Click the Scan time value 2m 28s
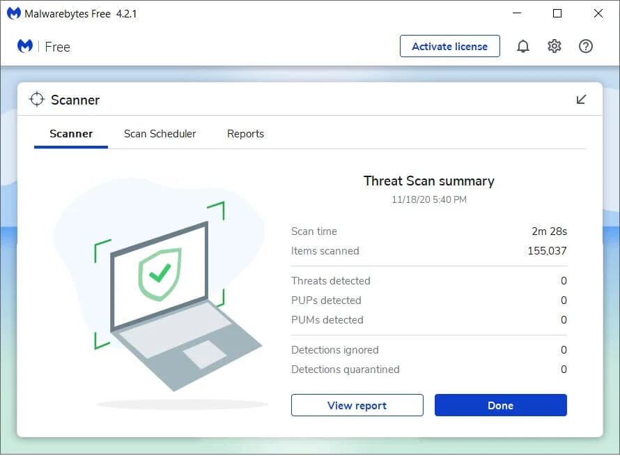The image size is (620, 456). click(550, 231)
